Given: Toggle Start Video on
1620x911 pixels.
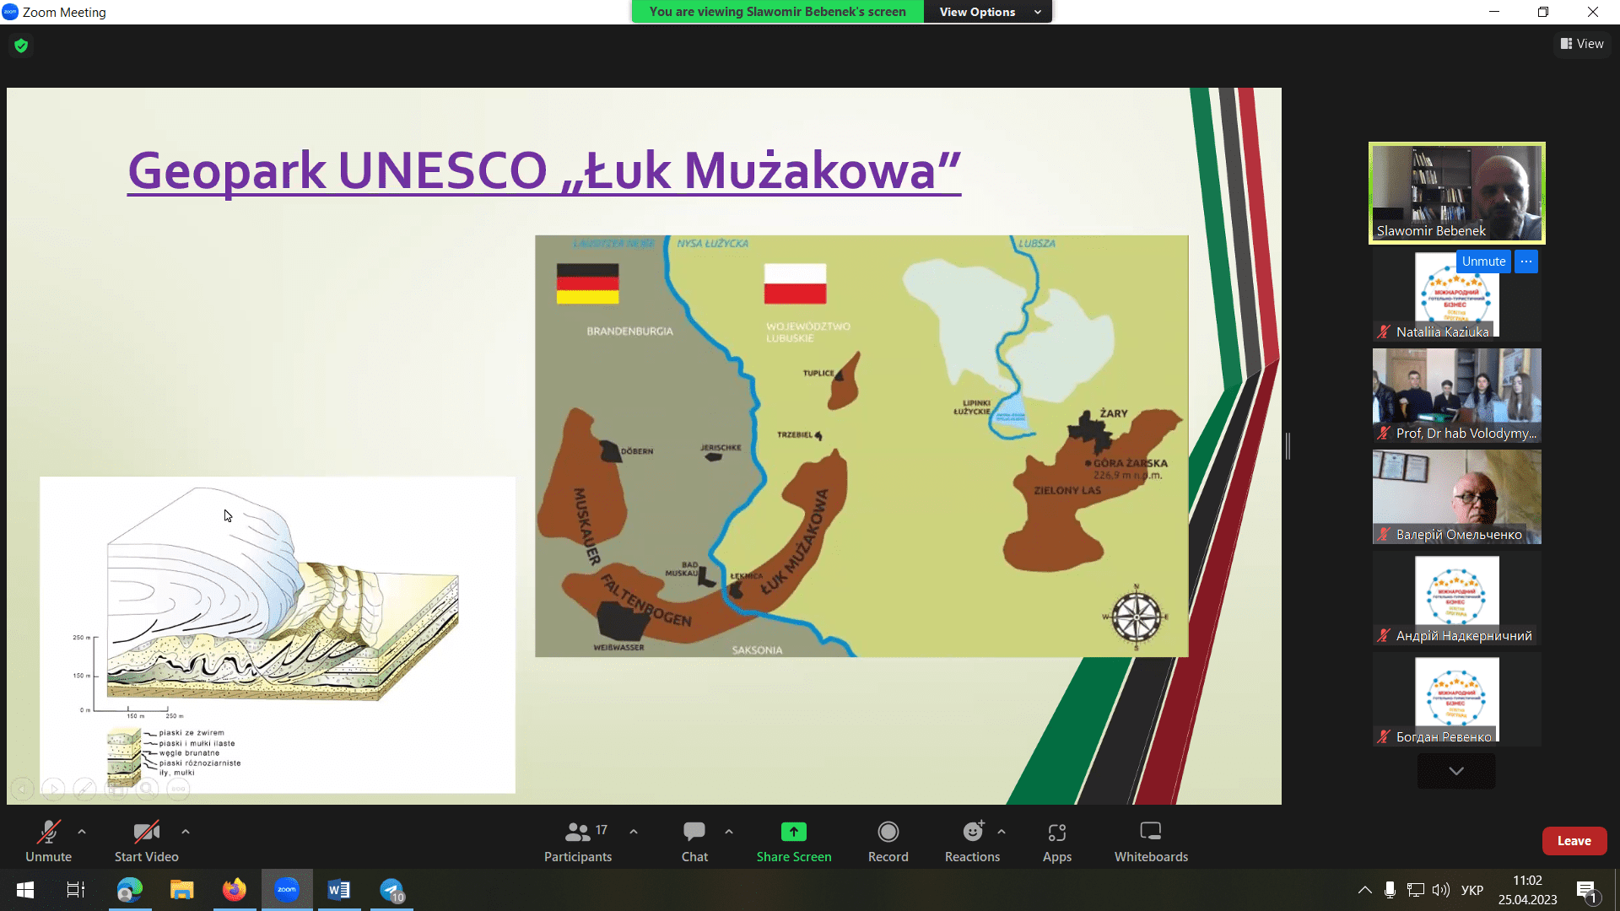Looking at the screenshot, I should (146, 841).
